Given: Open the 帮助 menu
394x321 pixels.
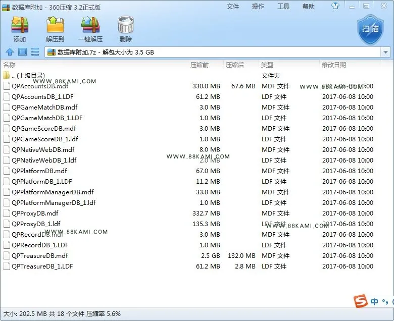Looking at the screenshot, I should (x=309, y=6).
